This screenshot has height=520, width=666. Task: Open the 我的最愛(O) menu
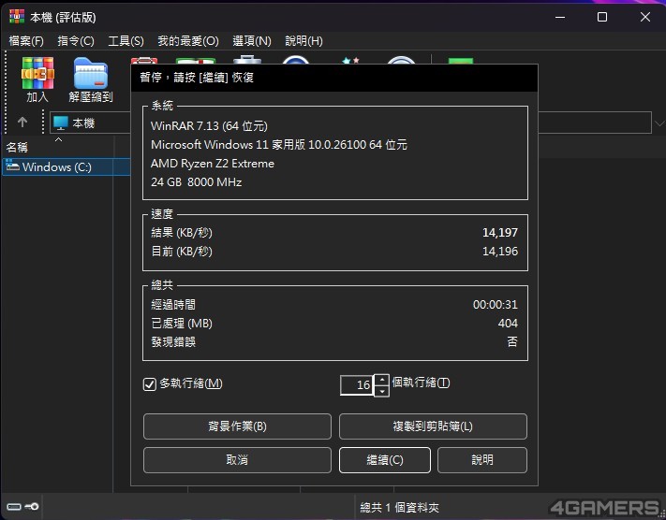pyautogui.click(x=187, y=41)
